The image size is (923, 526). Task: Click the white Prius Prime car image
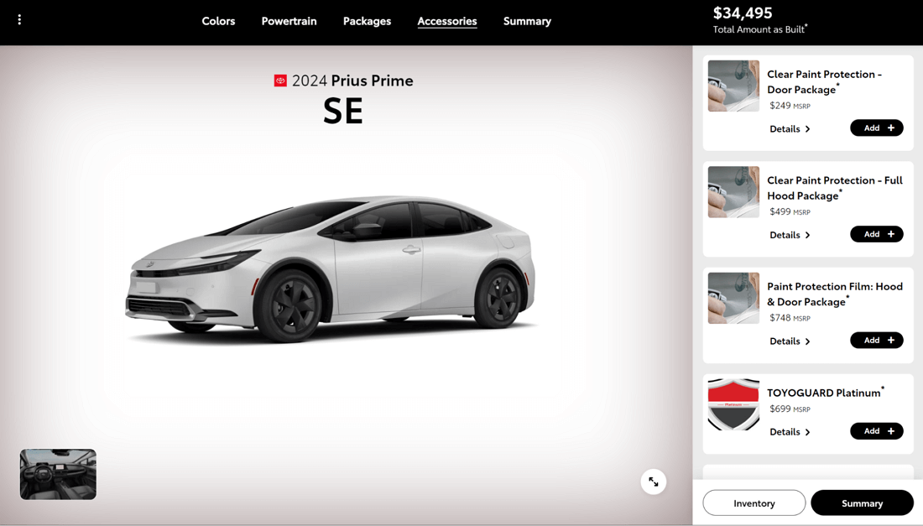(331, 268)
